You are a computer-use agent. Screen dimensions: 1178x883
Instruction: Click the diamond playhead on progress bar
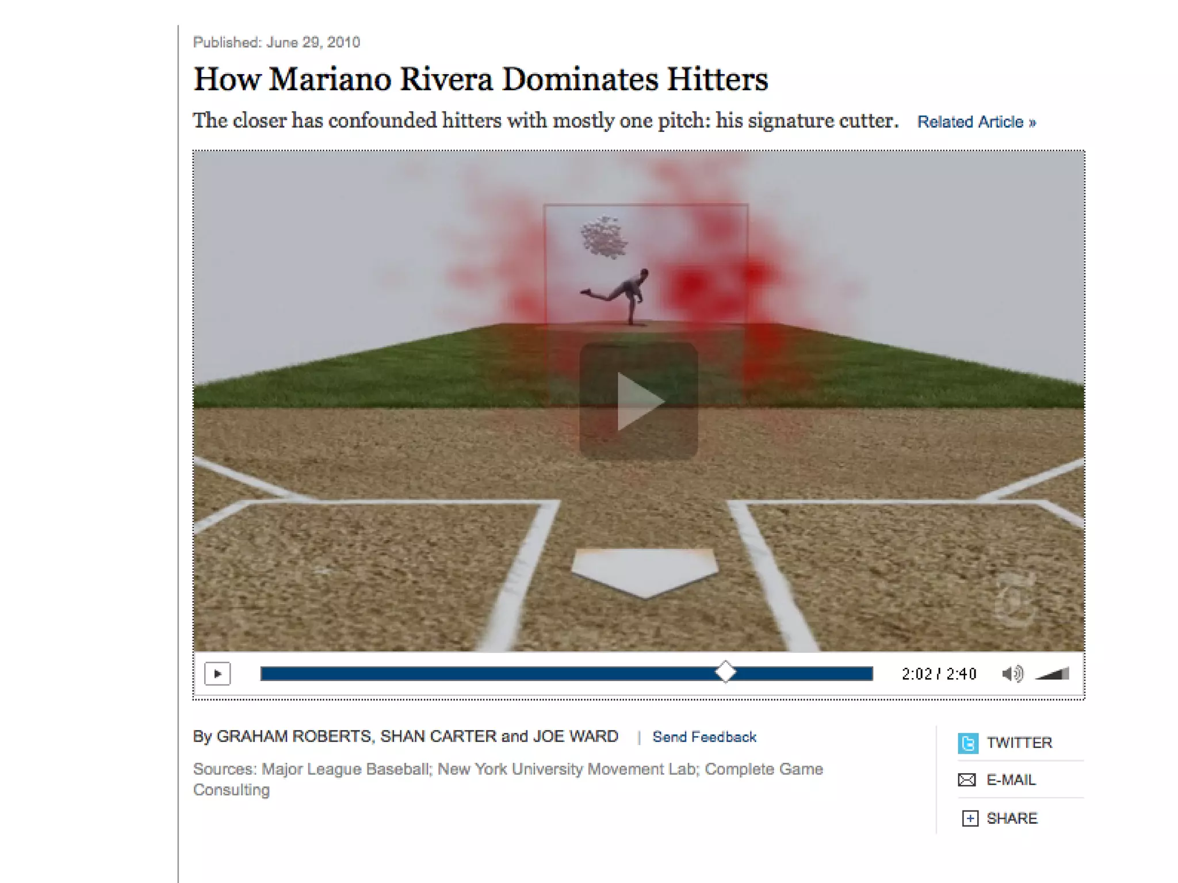pos(725,672)
